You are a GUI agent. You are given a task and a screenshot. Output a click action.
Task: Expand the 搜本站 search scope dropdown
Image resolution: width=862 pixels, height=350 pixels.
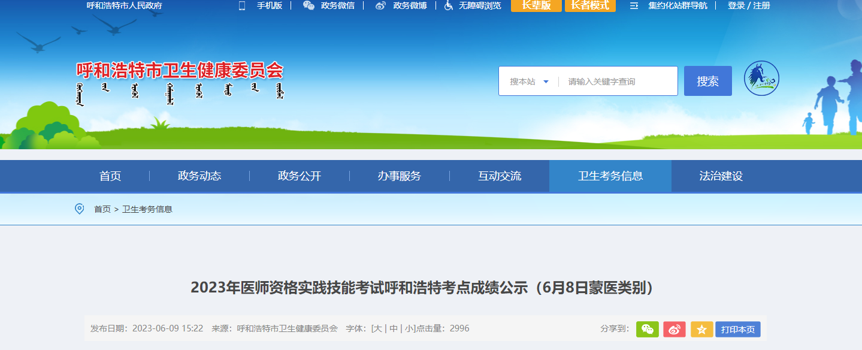click(x=529, y=82)
